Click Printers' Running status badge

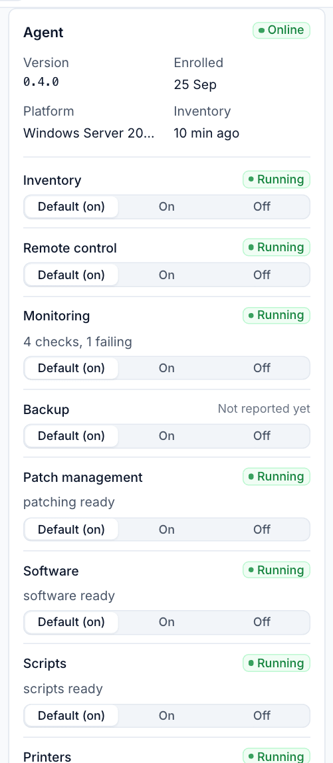point(277,756)
